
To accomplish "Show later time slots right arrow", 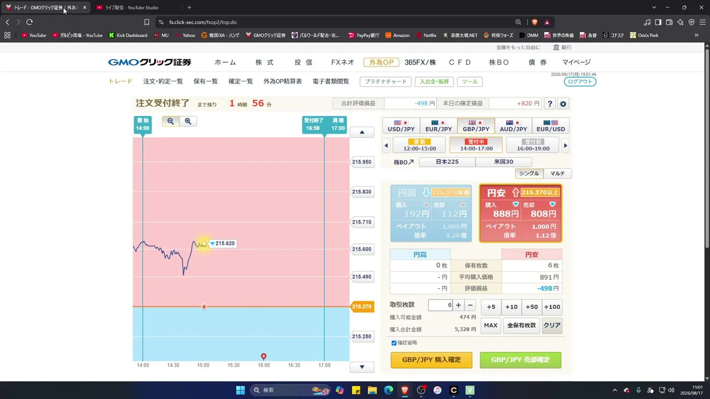I will [565, 146].
